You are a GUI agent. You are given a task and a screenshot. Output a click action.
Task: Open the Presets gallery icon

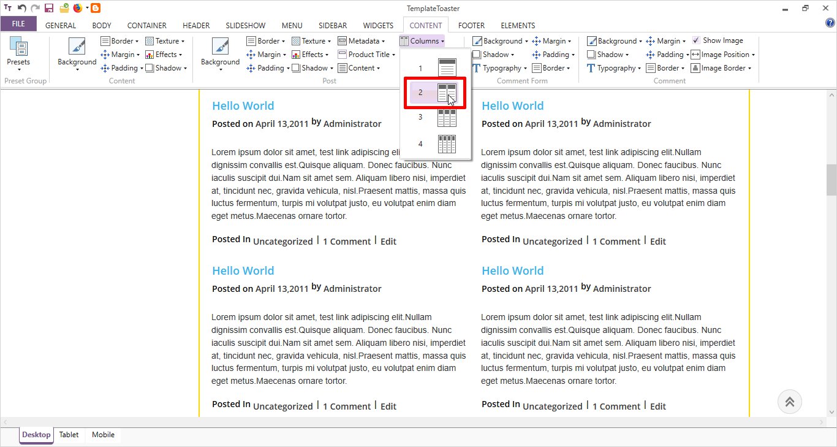click(x=18, y=49)
